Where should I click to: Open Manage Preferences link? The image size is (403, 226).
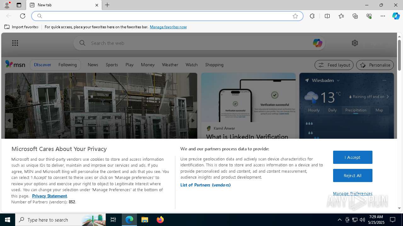pyautogui.click(x=353, y=193)
